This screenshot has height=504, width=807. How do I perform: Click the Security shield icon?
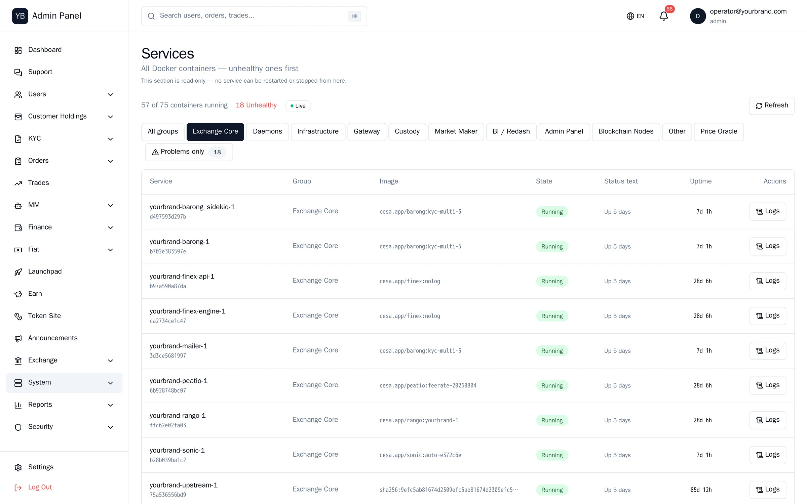(x=18, y=427)
